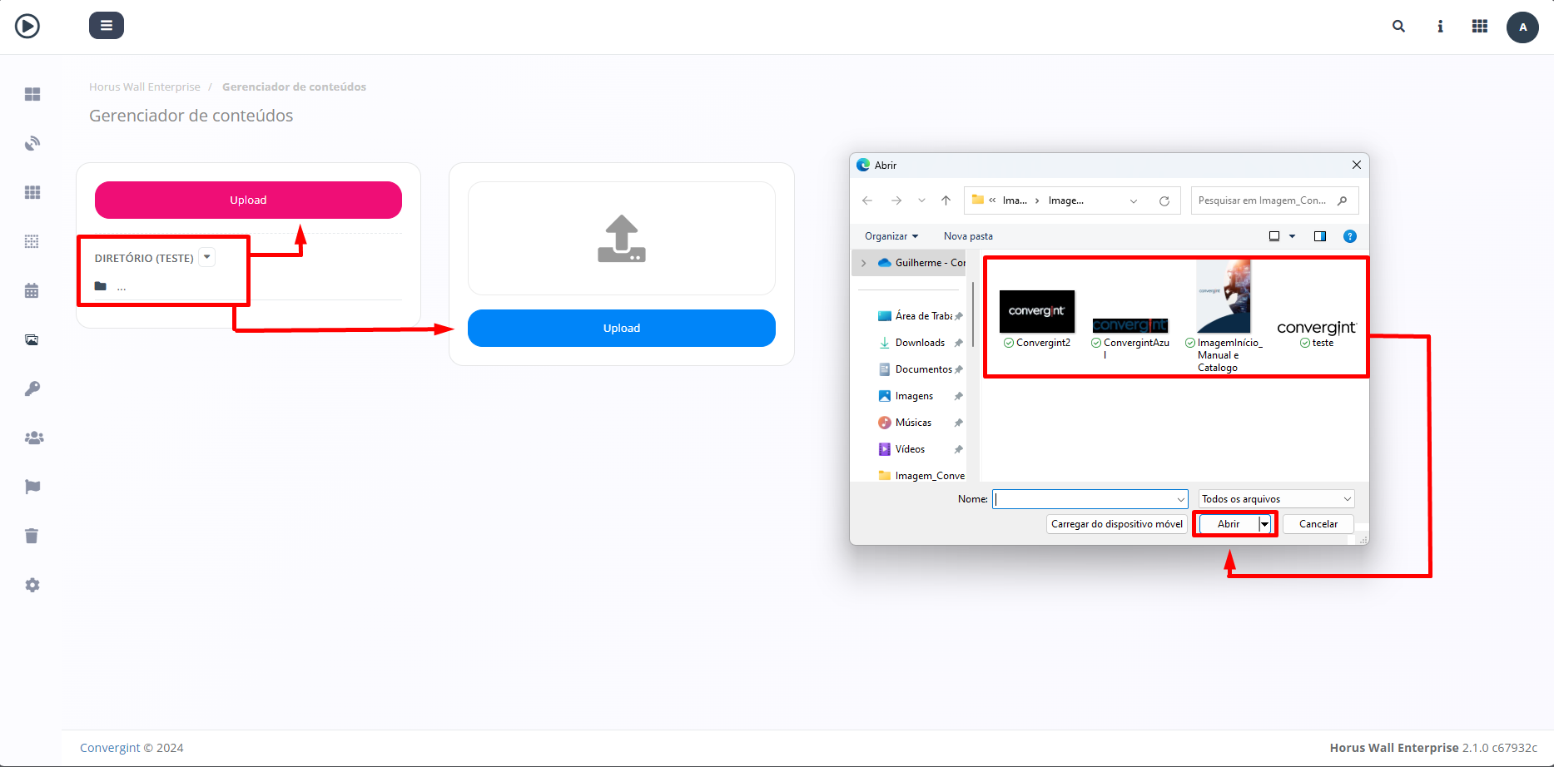This screenshot has height=767, width=1554.
Task: Open the dashboard icon in sidebar
Action: pyautogui.click(x=32, y=95)
